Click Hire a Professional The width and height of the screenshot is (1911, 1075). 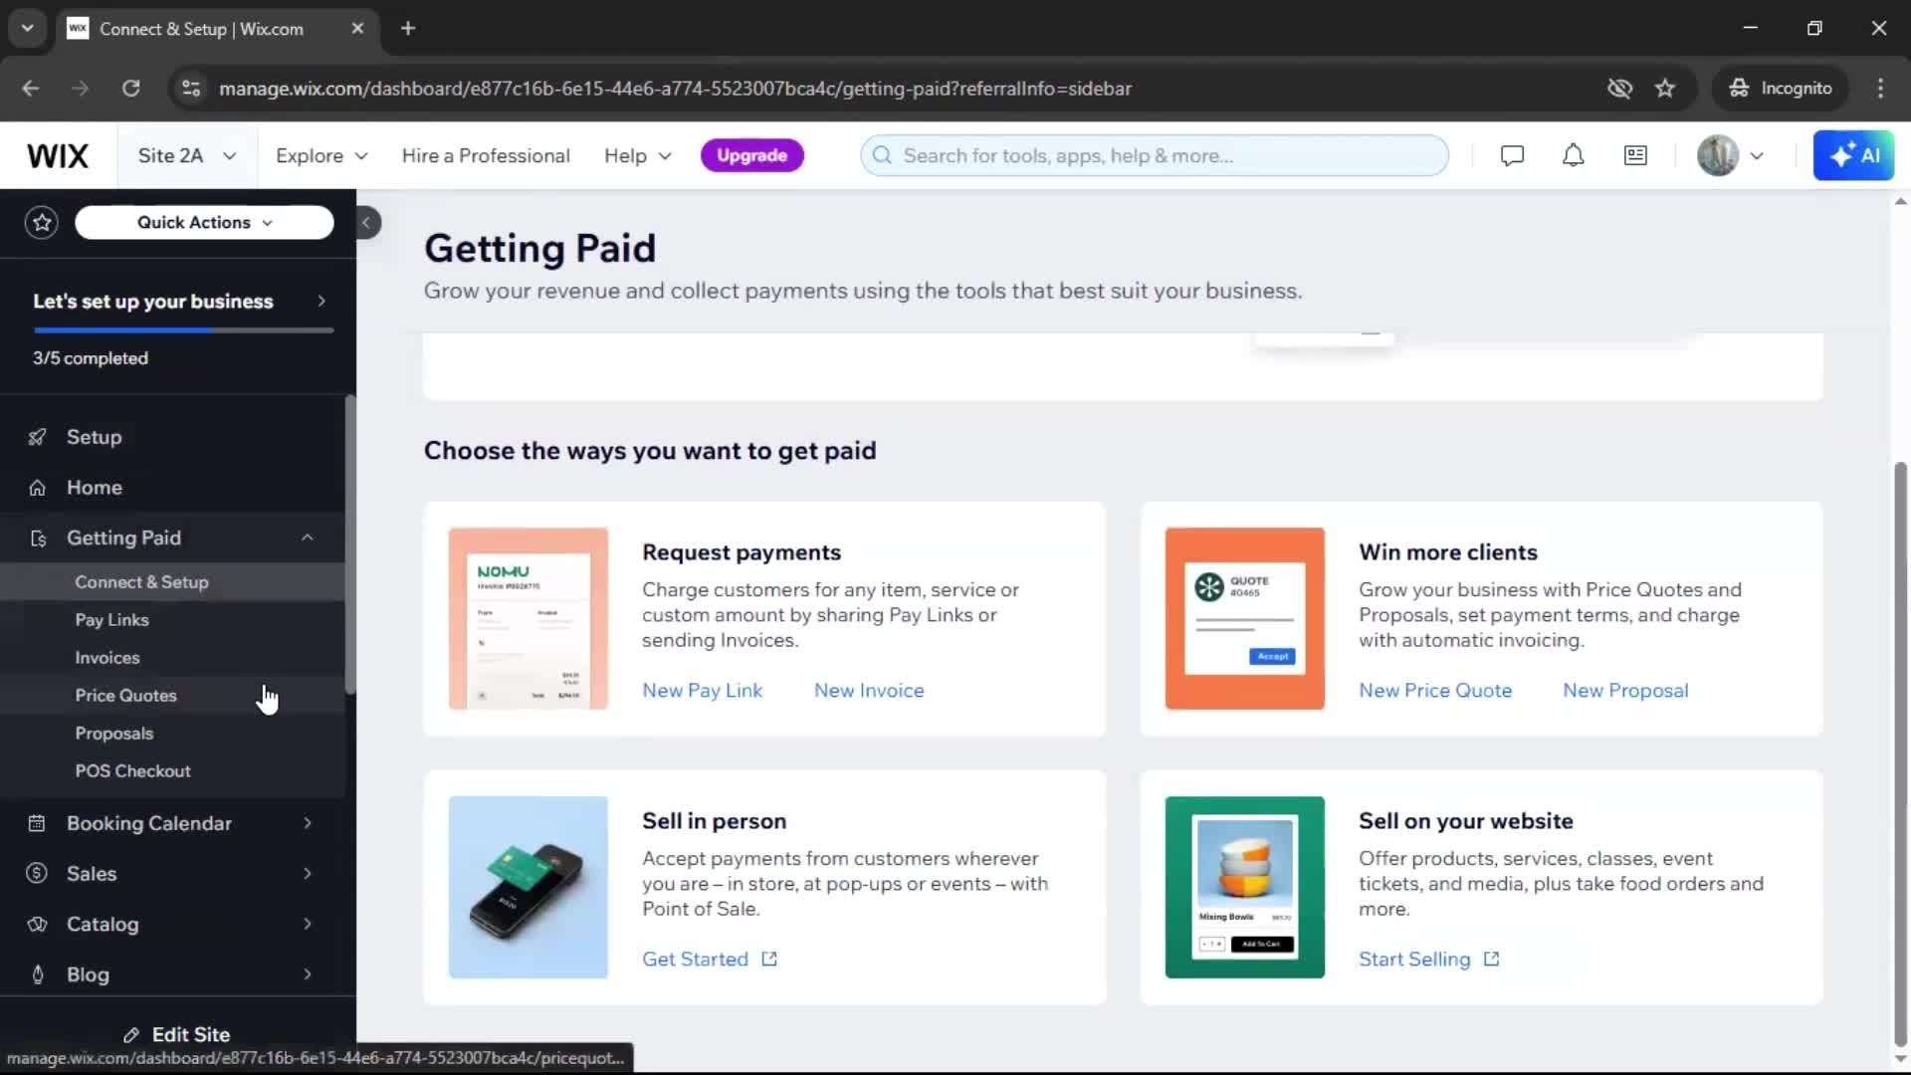point(486,155)
